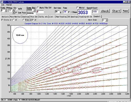
Task: Enable Auto File SV checkbox
Action: pos(38,8)
